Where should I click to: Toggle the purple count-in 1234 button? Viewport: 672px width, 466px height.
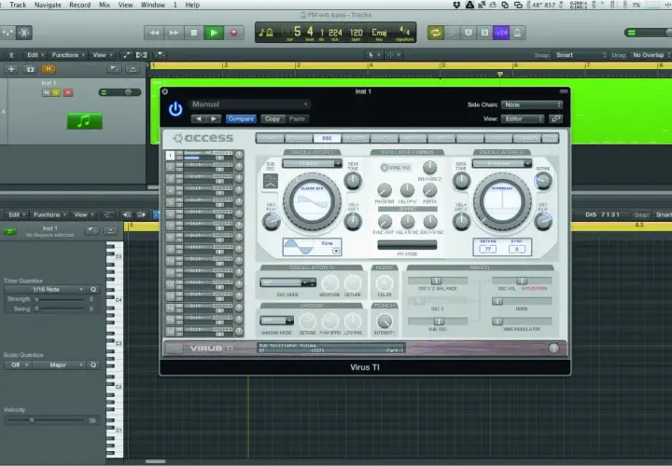[x=501, y=33]
